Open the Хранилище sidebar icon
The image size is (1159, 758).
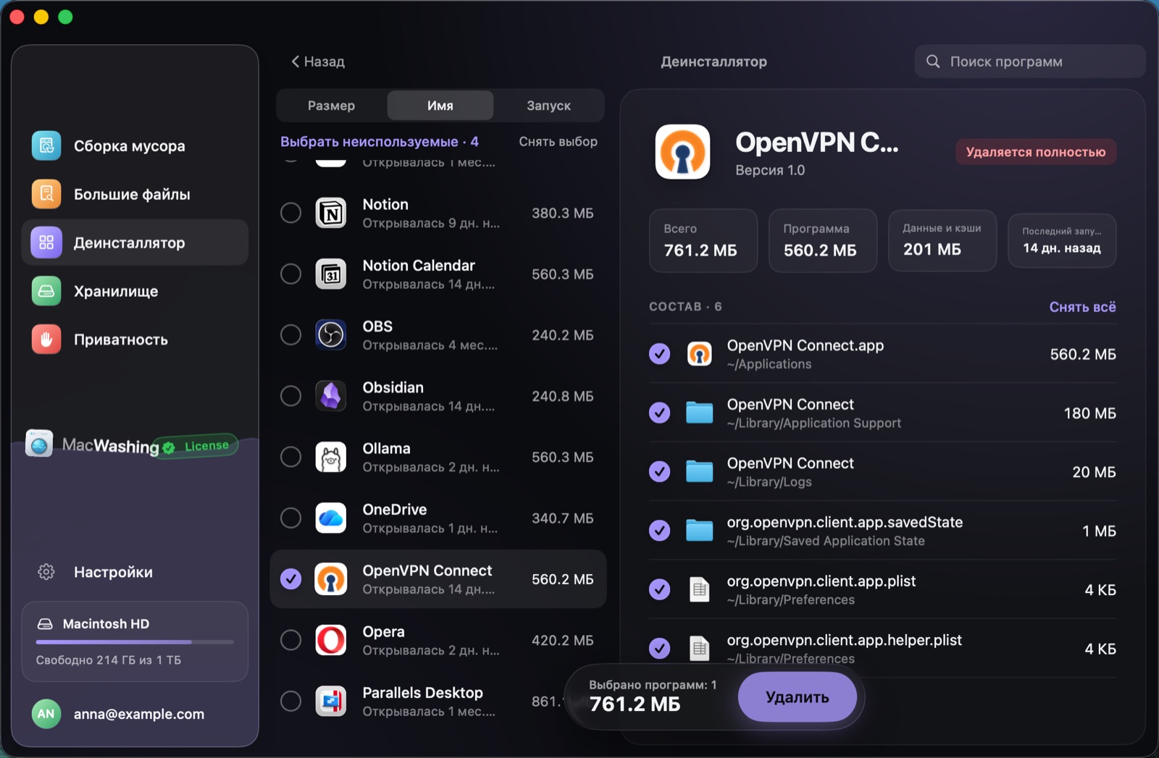(x=46, y=291)
